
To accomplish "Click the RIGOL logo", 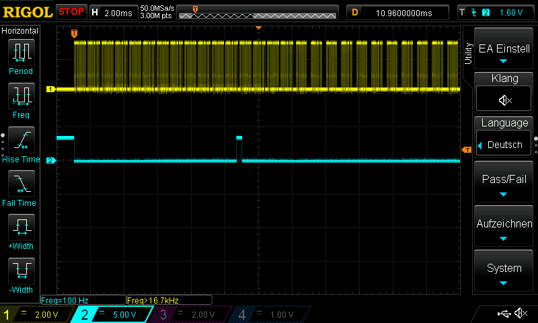I will point(28,12).
